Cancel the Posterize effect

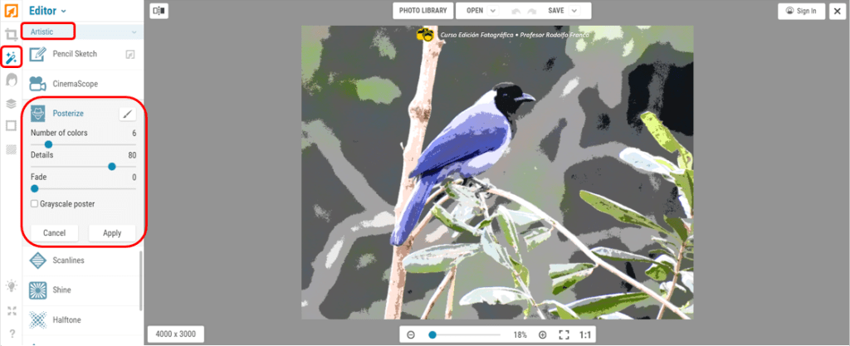pos(54,233)
